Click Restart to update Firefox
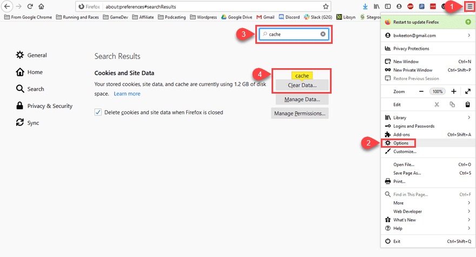This screenshot has height=257, width=476. click(x=428, y=22)
